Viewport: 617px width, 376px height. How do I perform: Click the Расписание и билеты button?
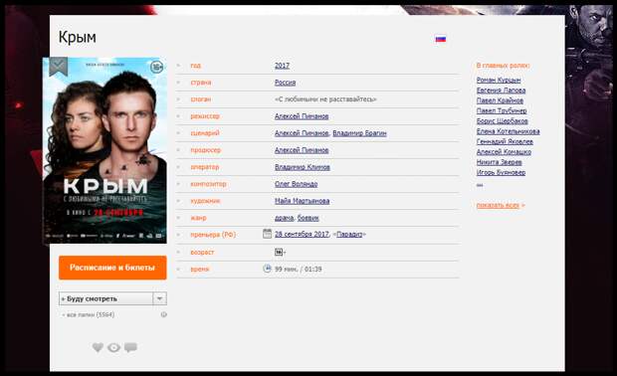click(112, 268)
